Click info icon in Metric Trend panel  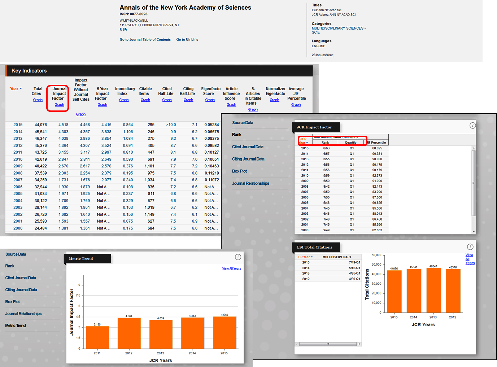(238, 257)
